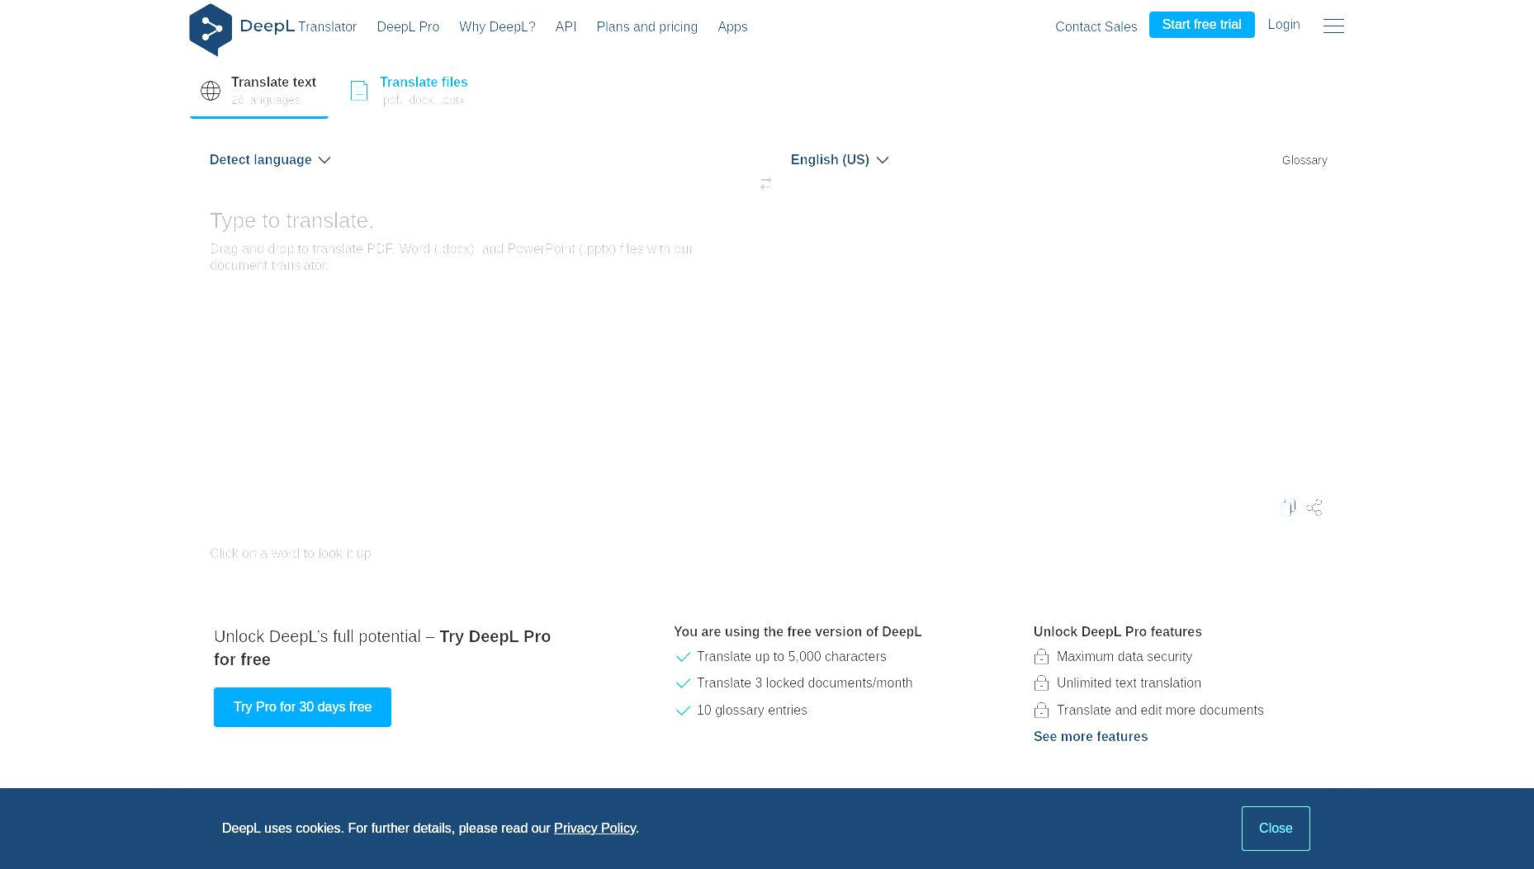This screenshot has height=869, width=1534.
Task: Open the Privacy Policy link
Action: click(594, 829)
